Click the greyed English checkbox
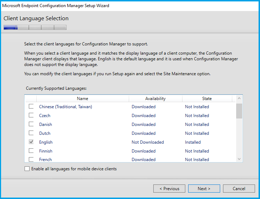260x199 pixels. click(31, 142)
